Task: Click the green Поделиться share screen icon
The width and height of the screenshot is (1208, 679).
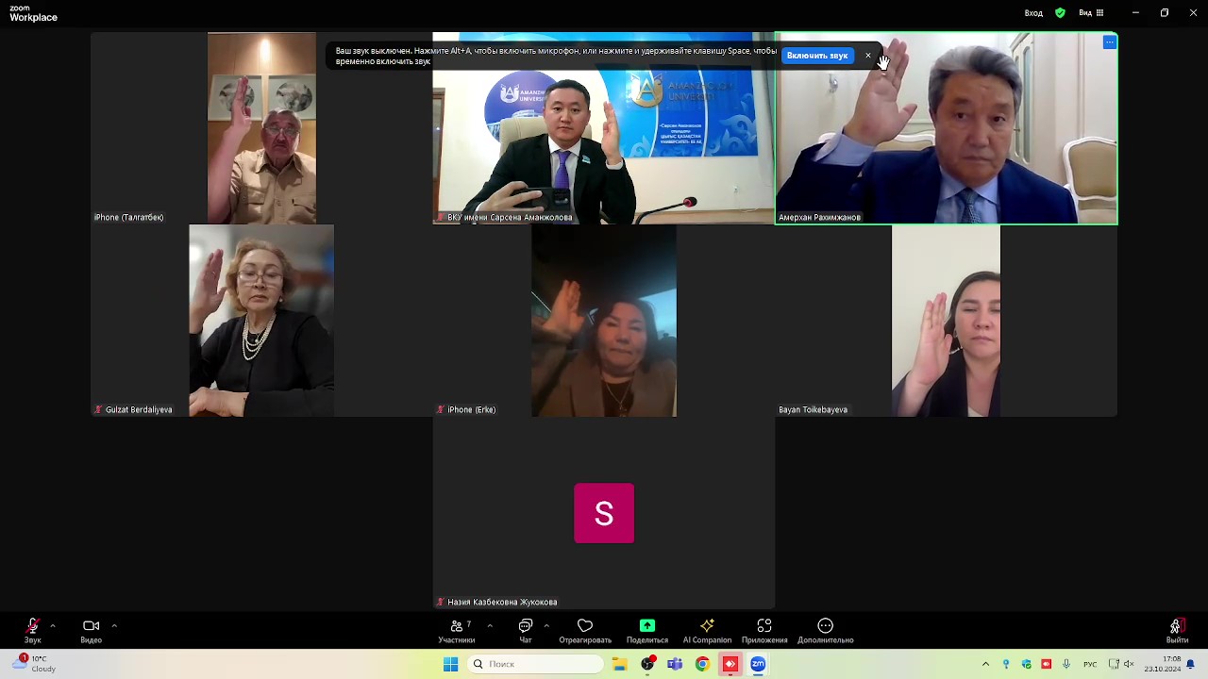Action: point(647,626)
